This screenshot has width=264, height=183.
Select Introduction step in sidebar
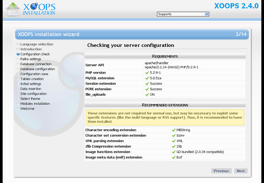point(31,49)
